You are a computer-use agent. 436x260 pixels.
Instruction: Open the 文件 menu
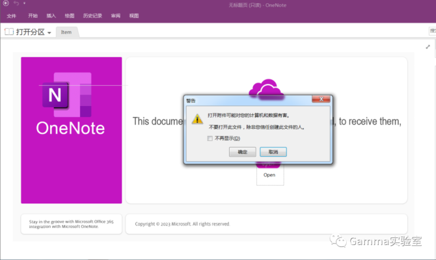point(11,16)
